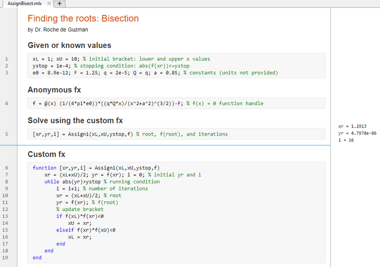Click the author line 'by Dr. Roche de Guzman'
Viewport: 380px width, 267px height.
tap(57, 29)
